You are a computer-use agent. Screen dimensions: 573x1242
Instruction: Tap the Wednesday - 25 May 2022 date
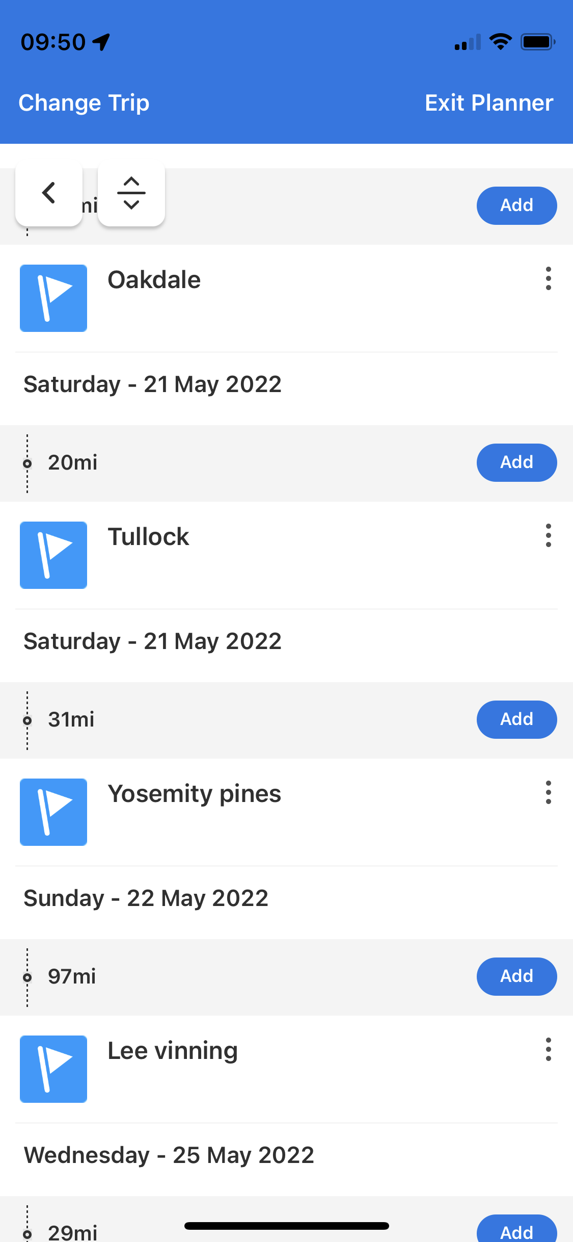(x=169, y=1155)
